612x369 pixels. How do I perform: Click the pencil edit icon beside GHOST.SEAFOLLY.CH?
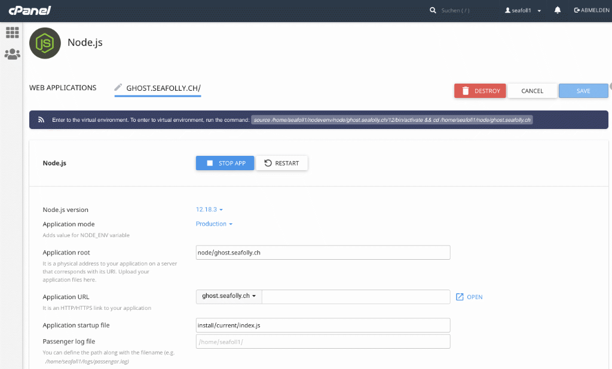118,87
